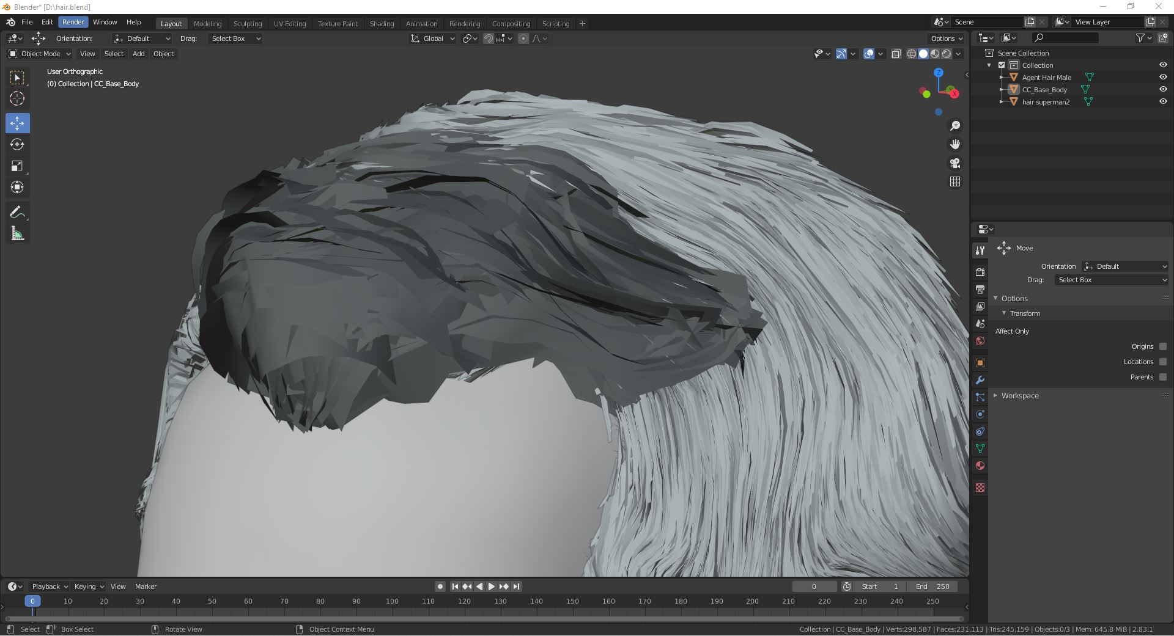Choose the Scale tool in toolbar
1174x636 pixels.
pos(17,166)
